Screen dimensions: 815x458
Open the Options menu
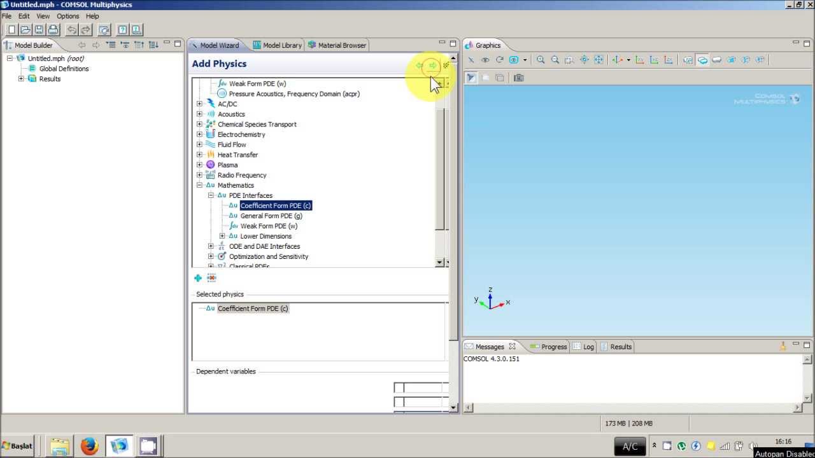click(68, 16)
